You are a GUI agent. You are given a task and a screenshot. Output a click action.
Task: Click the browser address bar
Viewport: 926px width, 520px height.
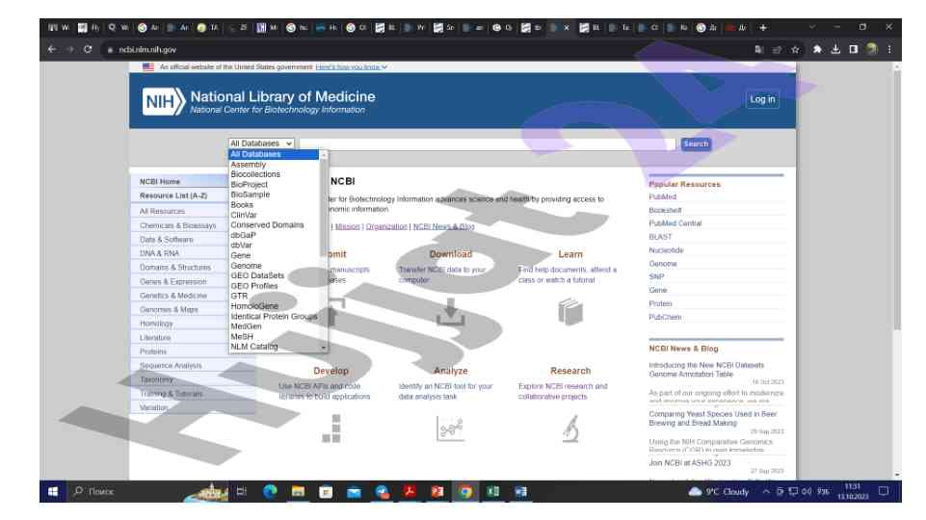pos(425,49)
